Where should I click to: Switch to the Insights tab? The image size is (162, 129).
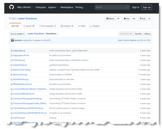95,26
